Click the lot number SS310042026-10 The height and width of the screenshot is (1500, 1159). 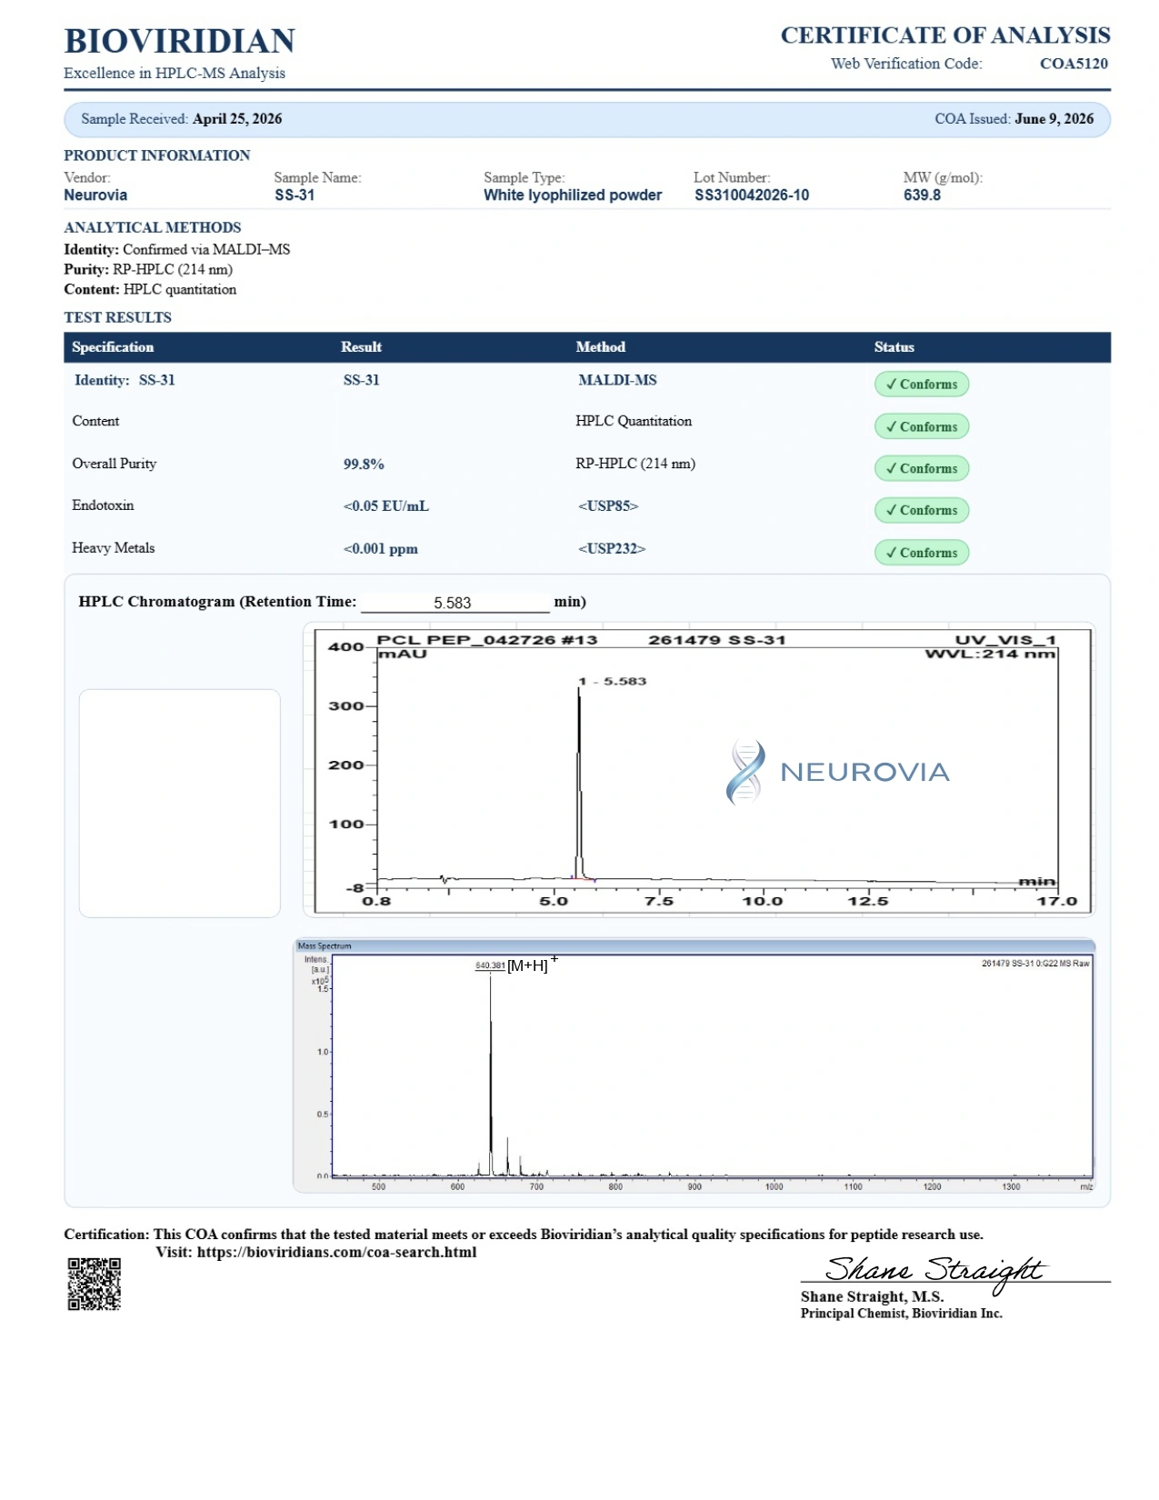click(752, 195)
